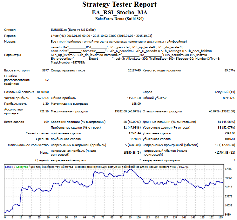Click 'Ошибки рассогласования графиков' label

pyautogui.click(x=17, y=80)
